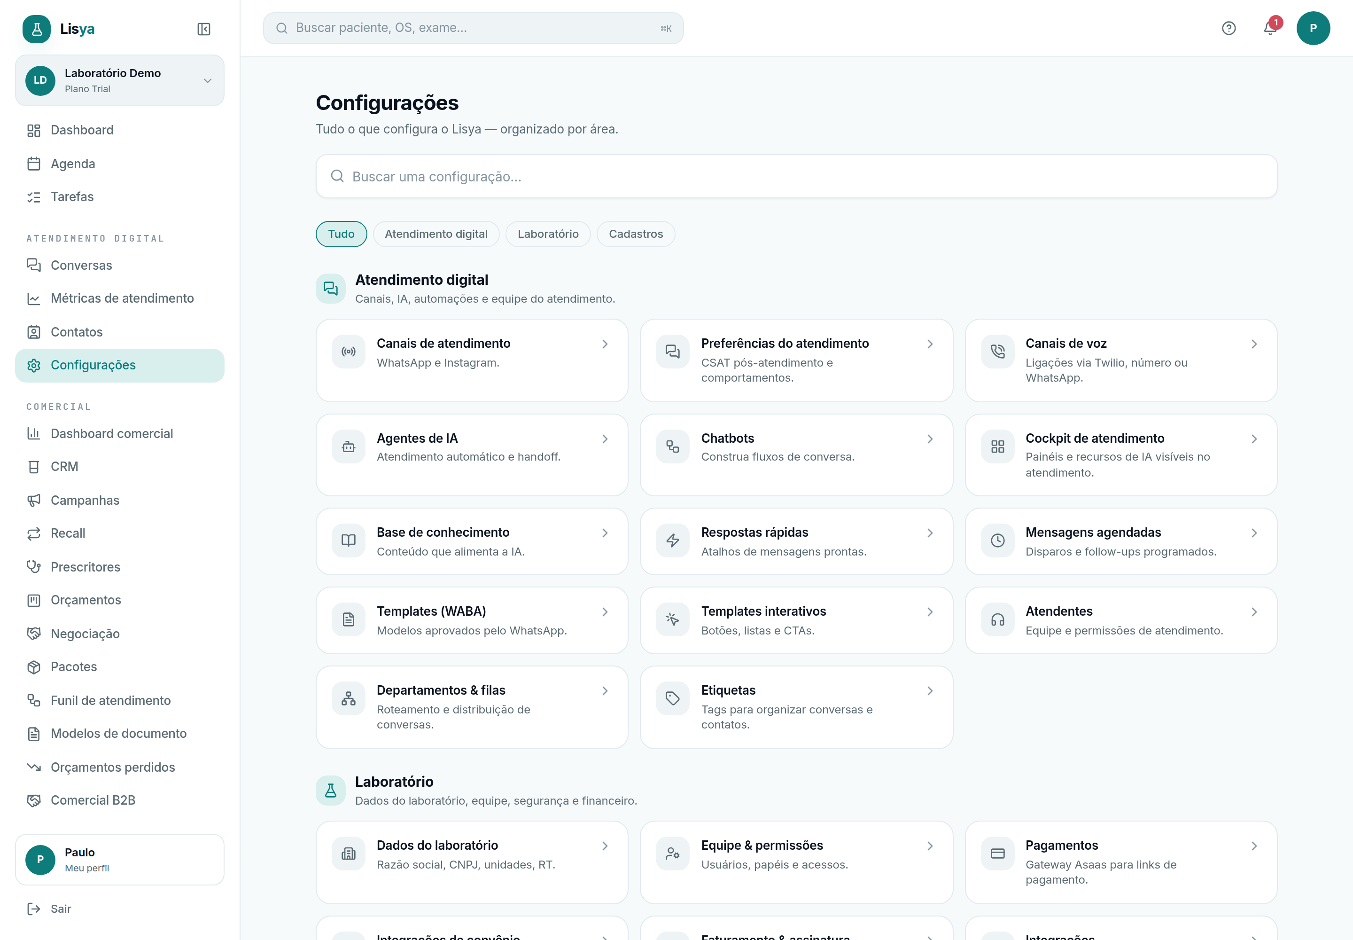The width and height of the screenshot is (1353, 940).
Task: Click the document icon on Templates (WABA)
Action: [x=349, y=619]
